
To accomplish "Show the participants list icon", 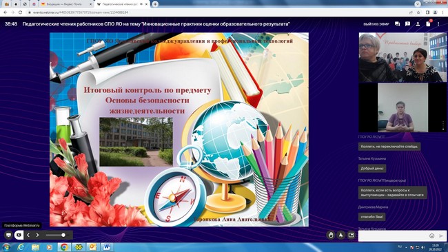I will click(x=418, y=24).
